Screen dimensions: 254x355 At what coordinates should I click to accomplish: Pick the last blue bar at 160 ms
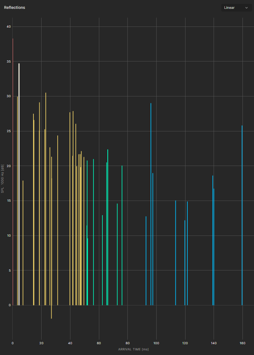[x=242, y=215]
